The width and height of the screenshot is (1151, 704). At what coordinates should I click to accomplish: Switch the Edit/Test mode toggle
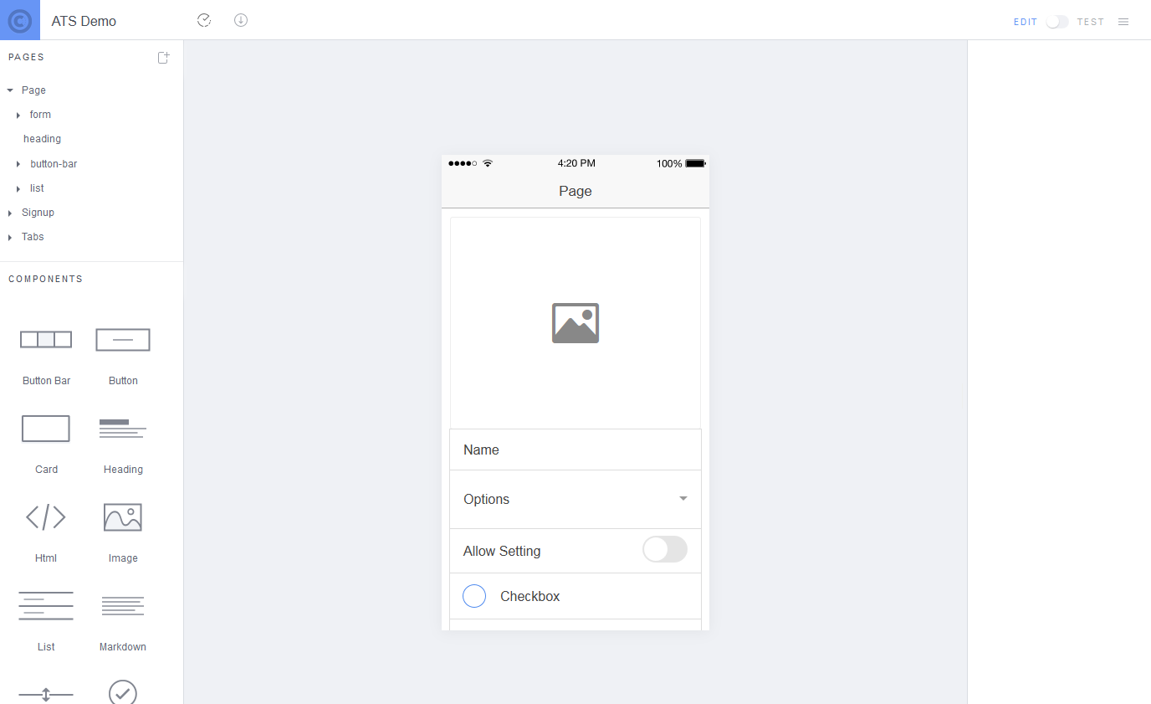1057,22
